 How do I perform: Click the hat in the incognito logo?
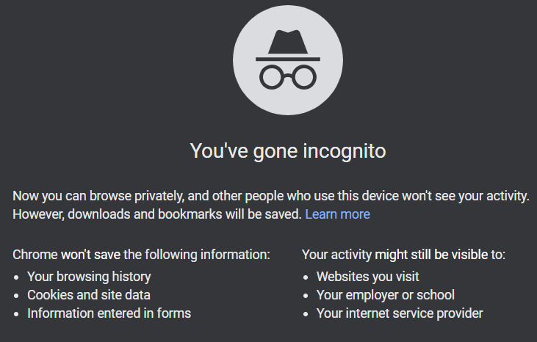click(x=288, y=44)
